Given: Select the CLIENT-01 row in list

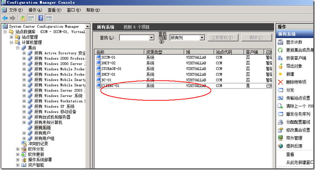Looking at the screenshot, I should point(184,86).
